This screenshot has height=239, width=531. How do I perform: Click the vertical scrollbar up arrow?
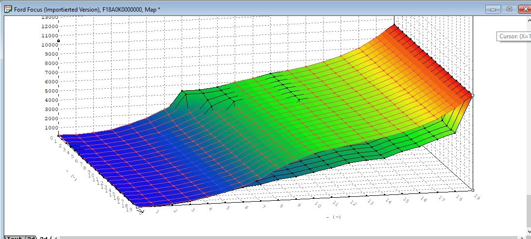529,19
